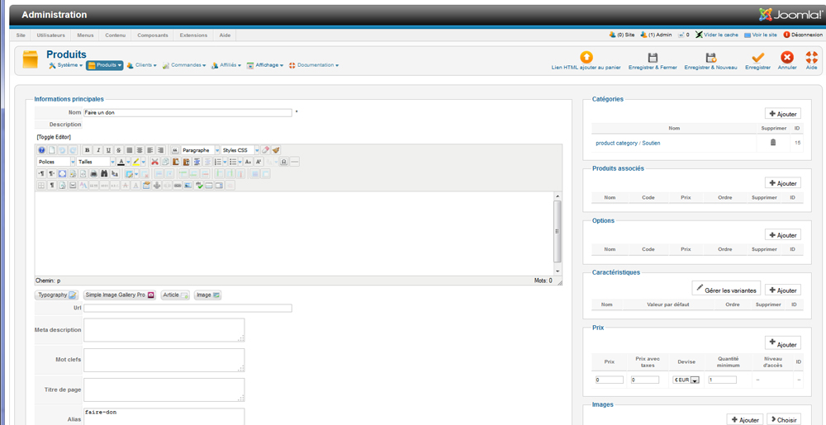Apply italic formatting in the editor
This screenshot has width=826, height=425.
(x=98, y=150)
